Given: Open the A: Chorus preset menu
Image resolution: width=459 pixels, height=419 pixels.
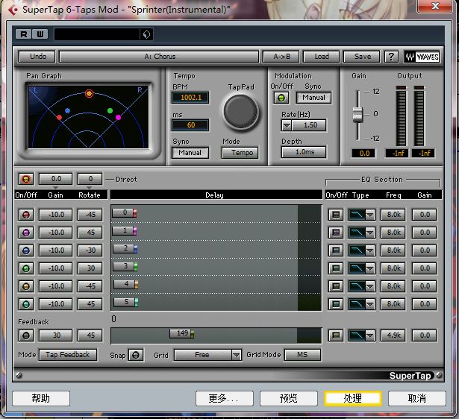Looking at the screenshot, I should tap(159, 57).
